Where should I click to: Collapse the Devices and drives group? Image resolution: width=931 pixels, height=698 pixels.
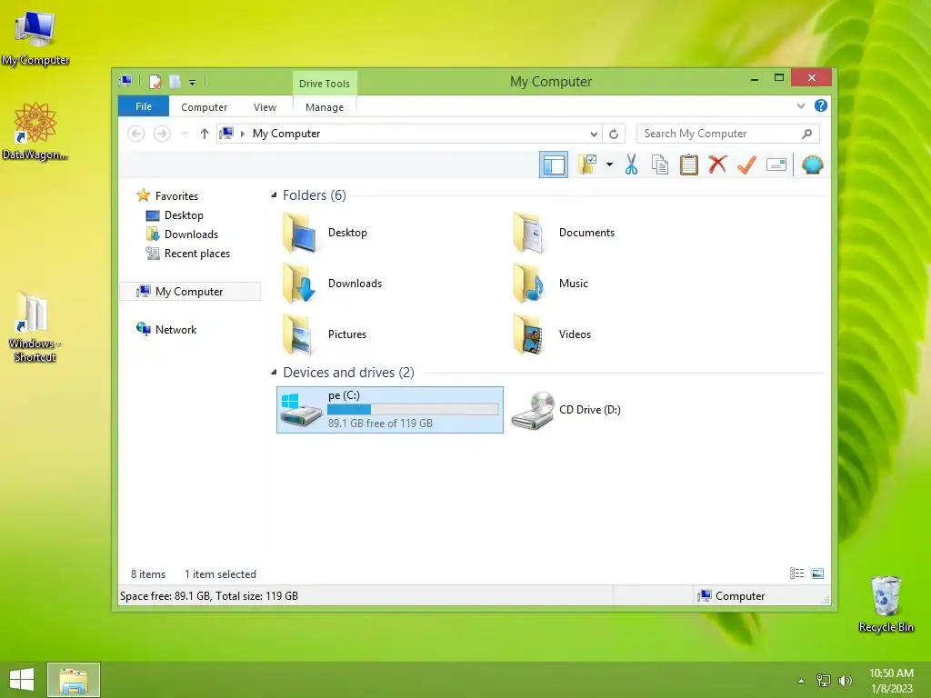tap(274, 372)
